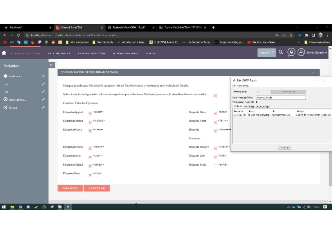Toggle the Cambiar Todas las Opciones checkbox

[215, 104]
